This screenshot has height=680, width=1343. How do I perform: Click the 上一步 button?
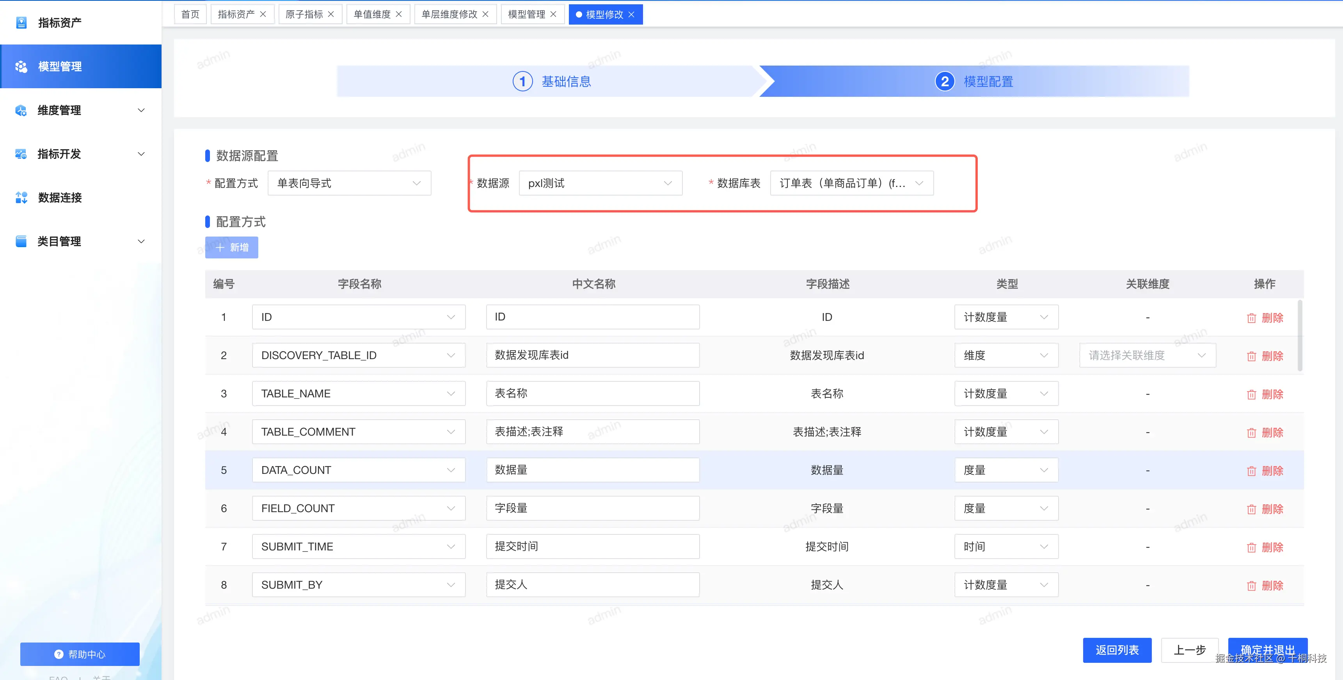pyautogui.click(x=1189, y=650)
